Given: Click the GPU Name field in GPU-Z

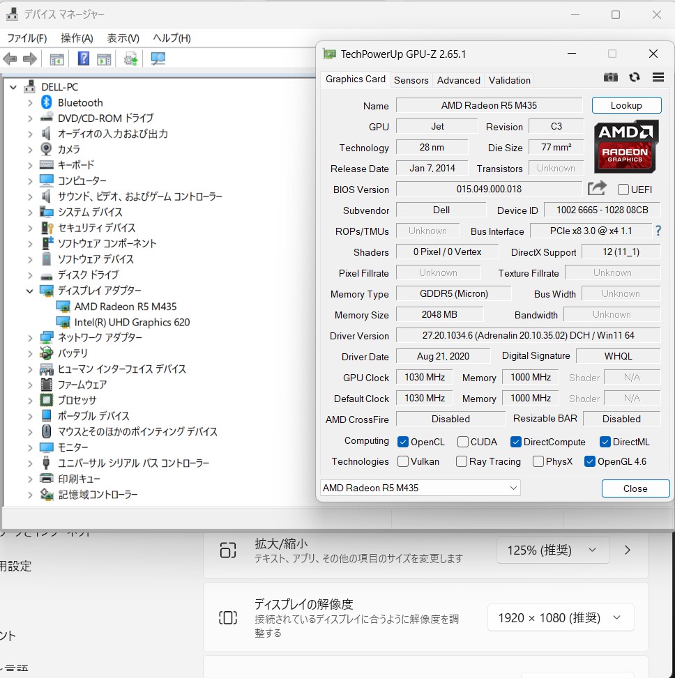Looking at the screenshot, I should pos(489,105).
